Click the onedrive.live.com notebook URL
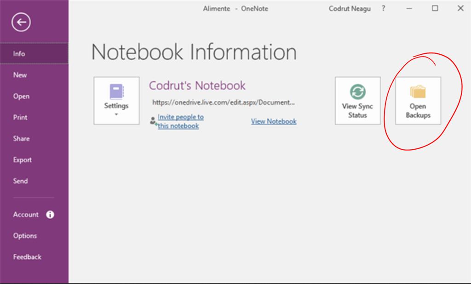Viewport: 471px width, 284px height. point(224,102)
